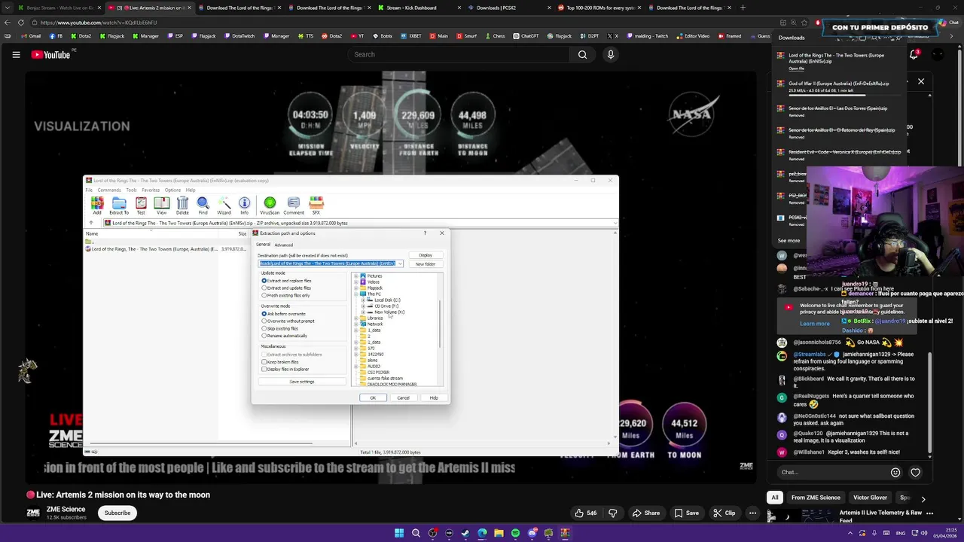Open emoji picker in live chat
The height and width of the screenshot is (542, 964).
(895, 472)
